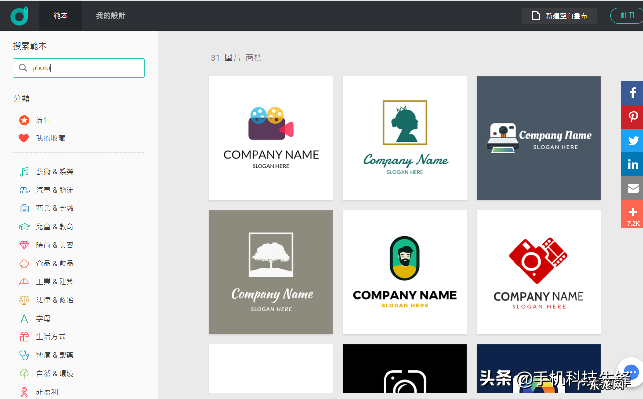The height and width of the screenshot is (399, 643).
Task: Open the 範本 templates tab
Action: pyautogui.click(x=61, y=16)
